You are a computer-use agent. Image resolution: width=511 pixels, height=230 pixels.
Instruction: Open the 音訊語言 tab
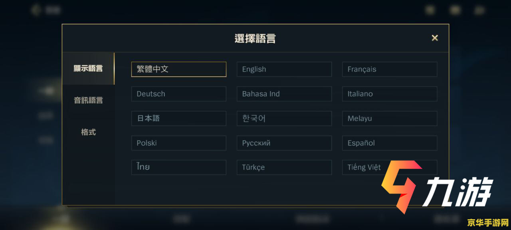[x=88, y=100]
